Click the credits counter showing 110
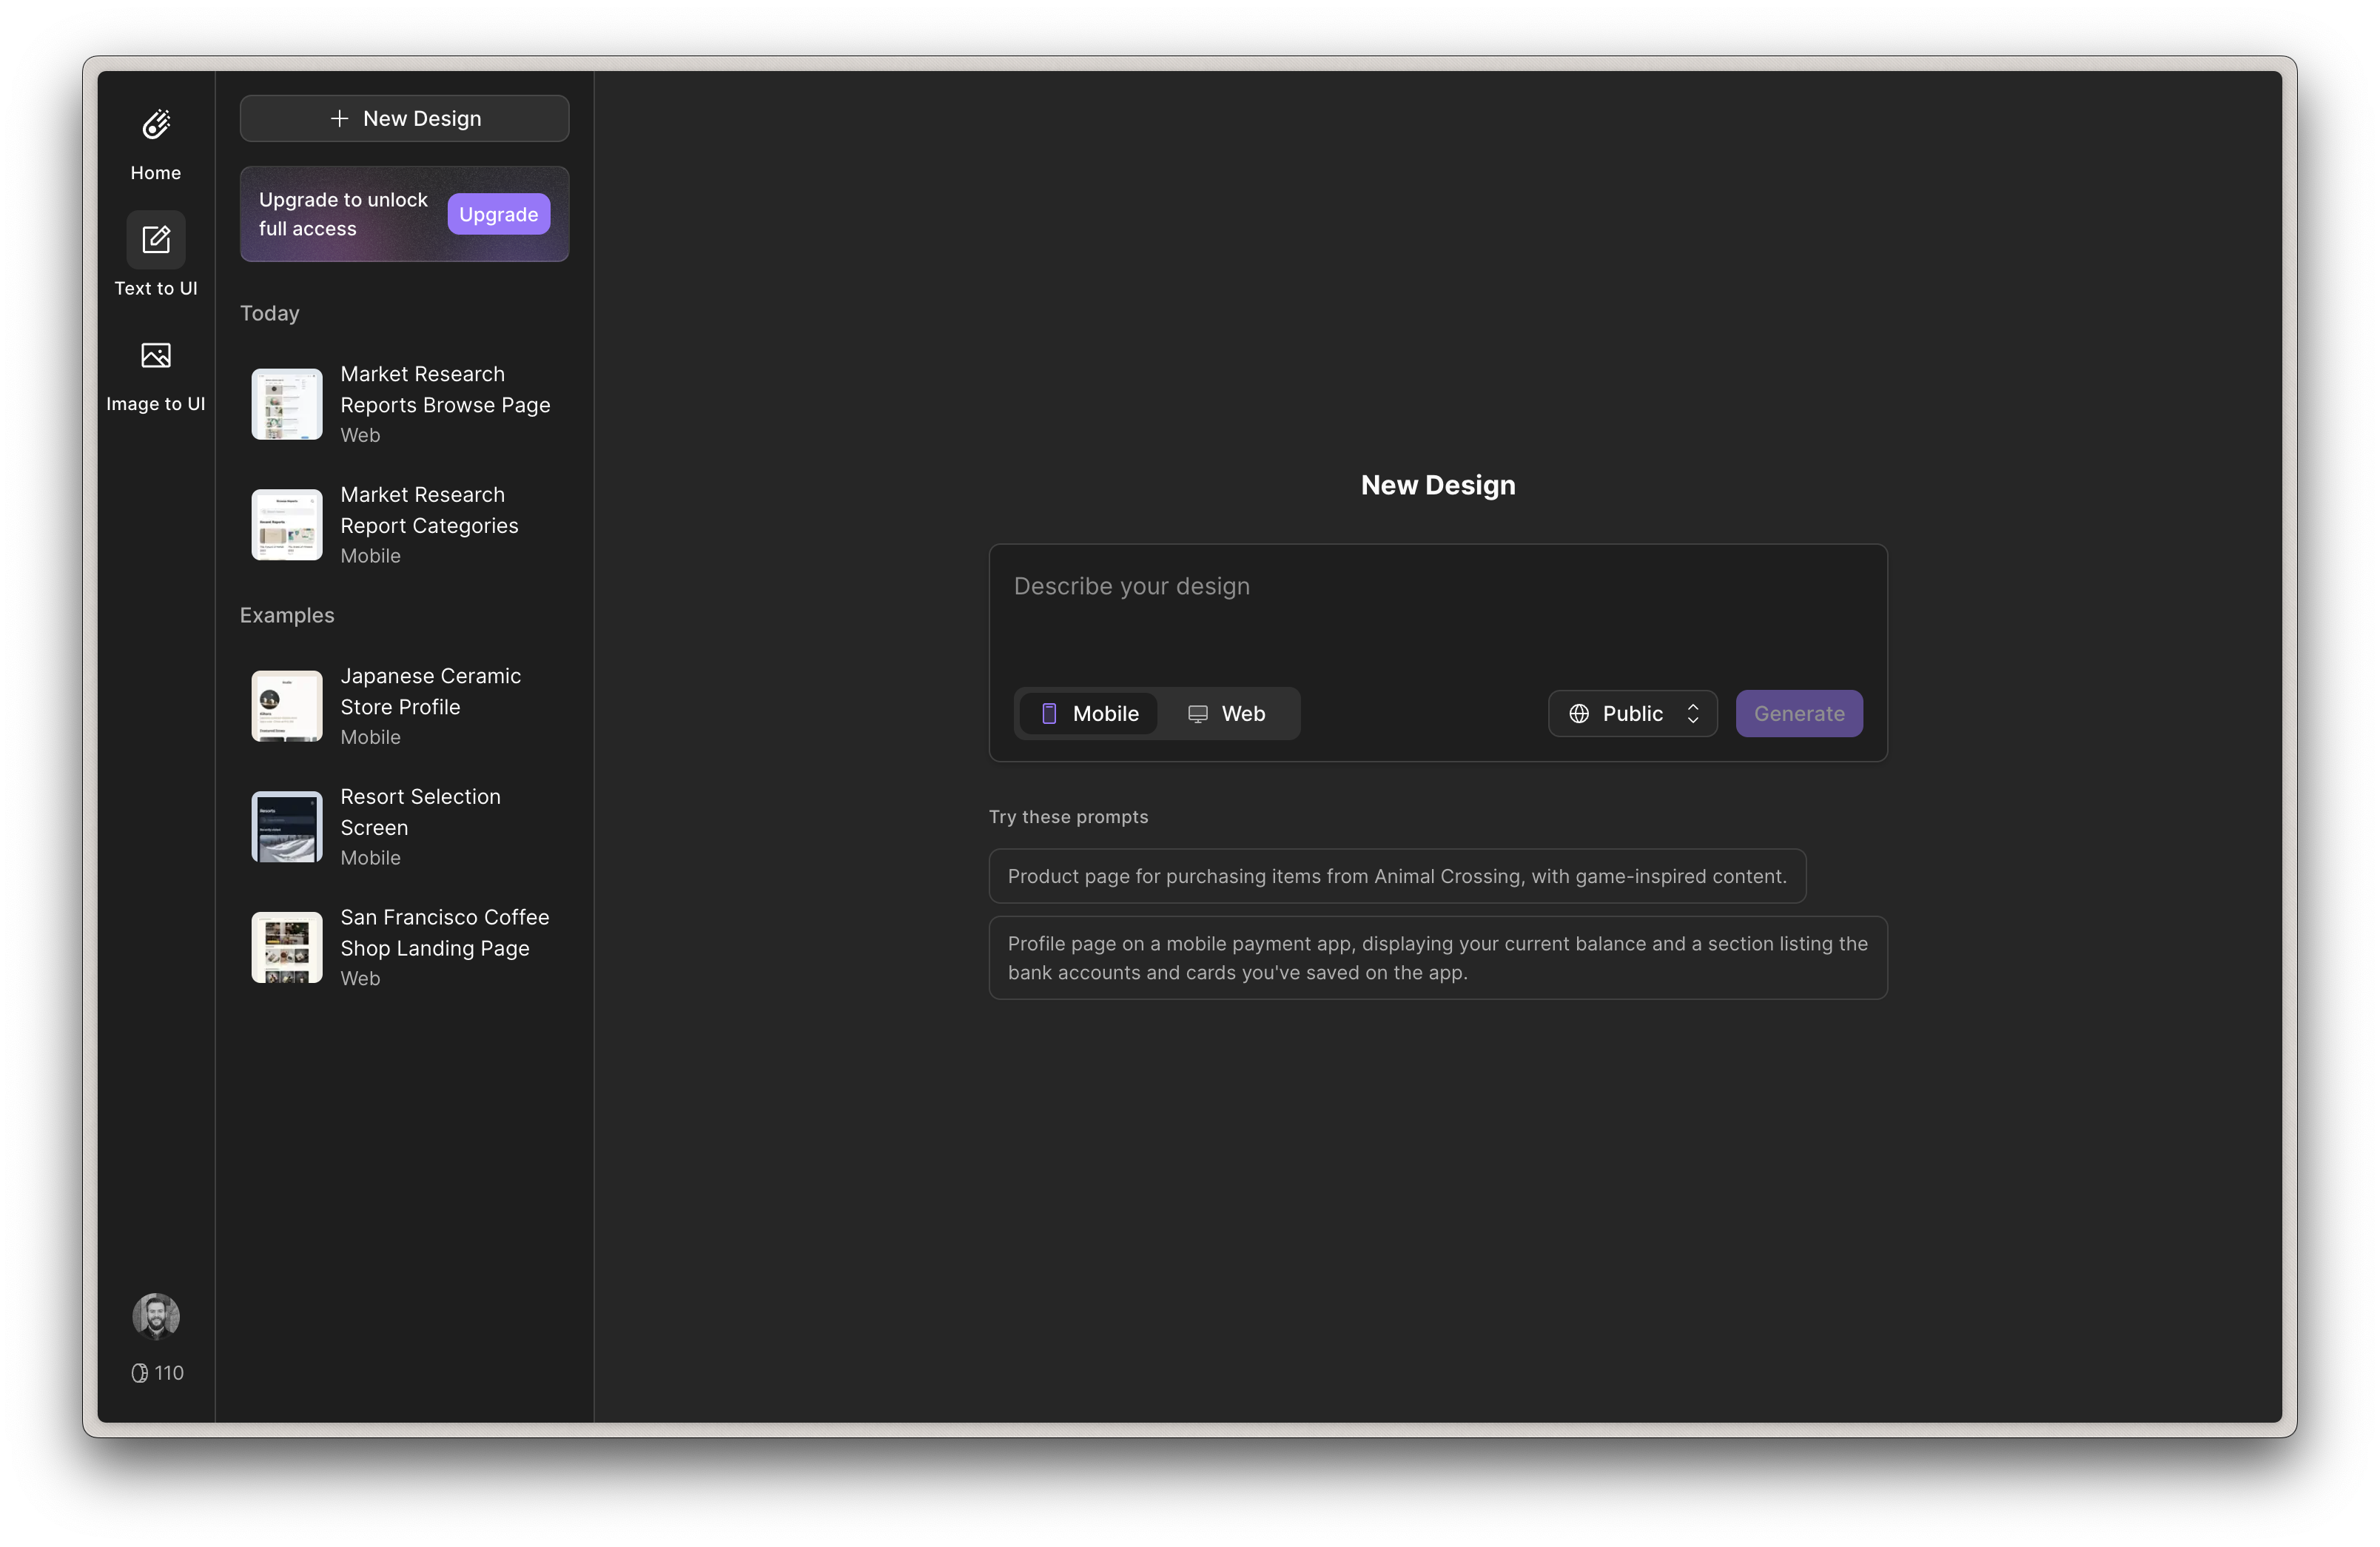 157,1373
